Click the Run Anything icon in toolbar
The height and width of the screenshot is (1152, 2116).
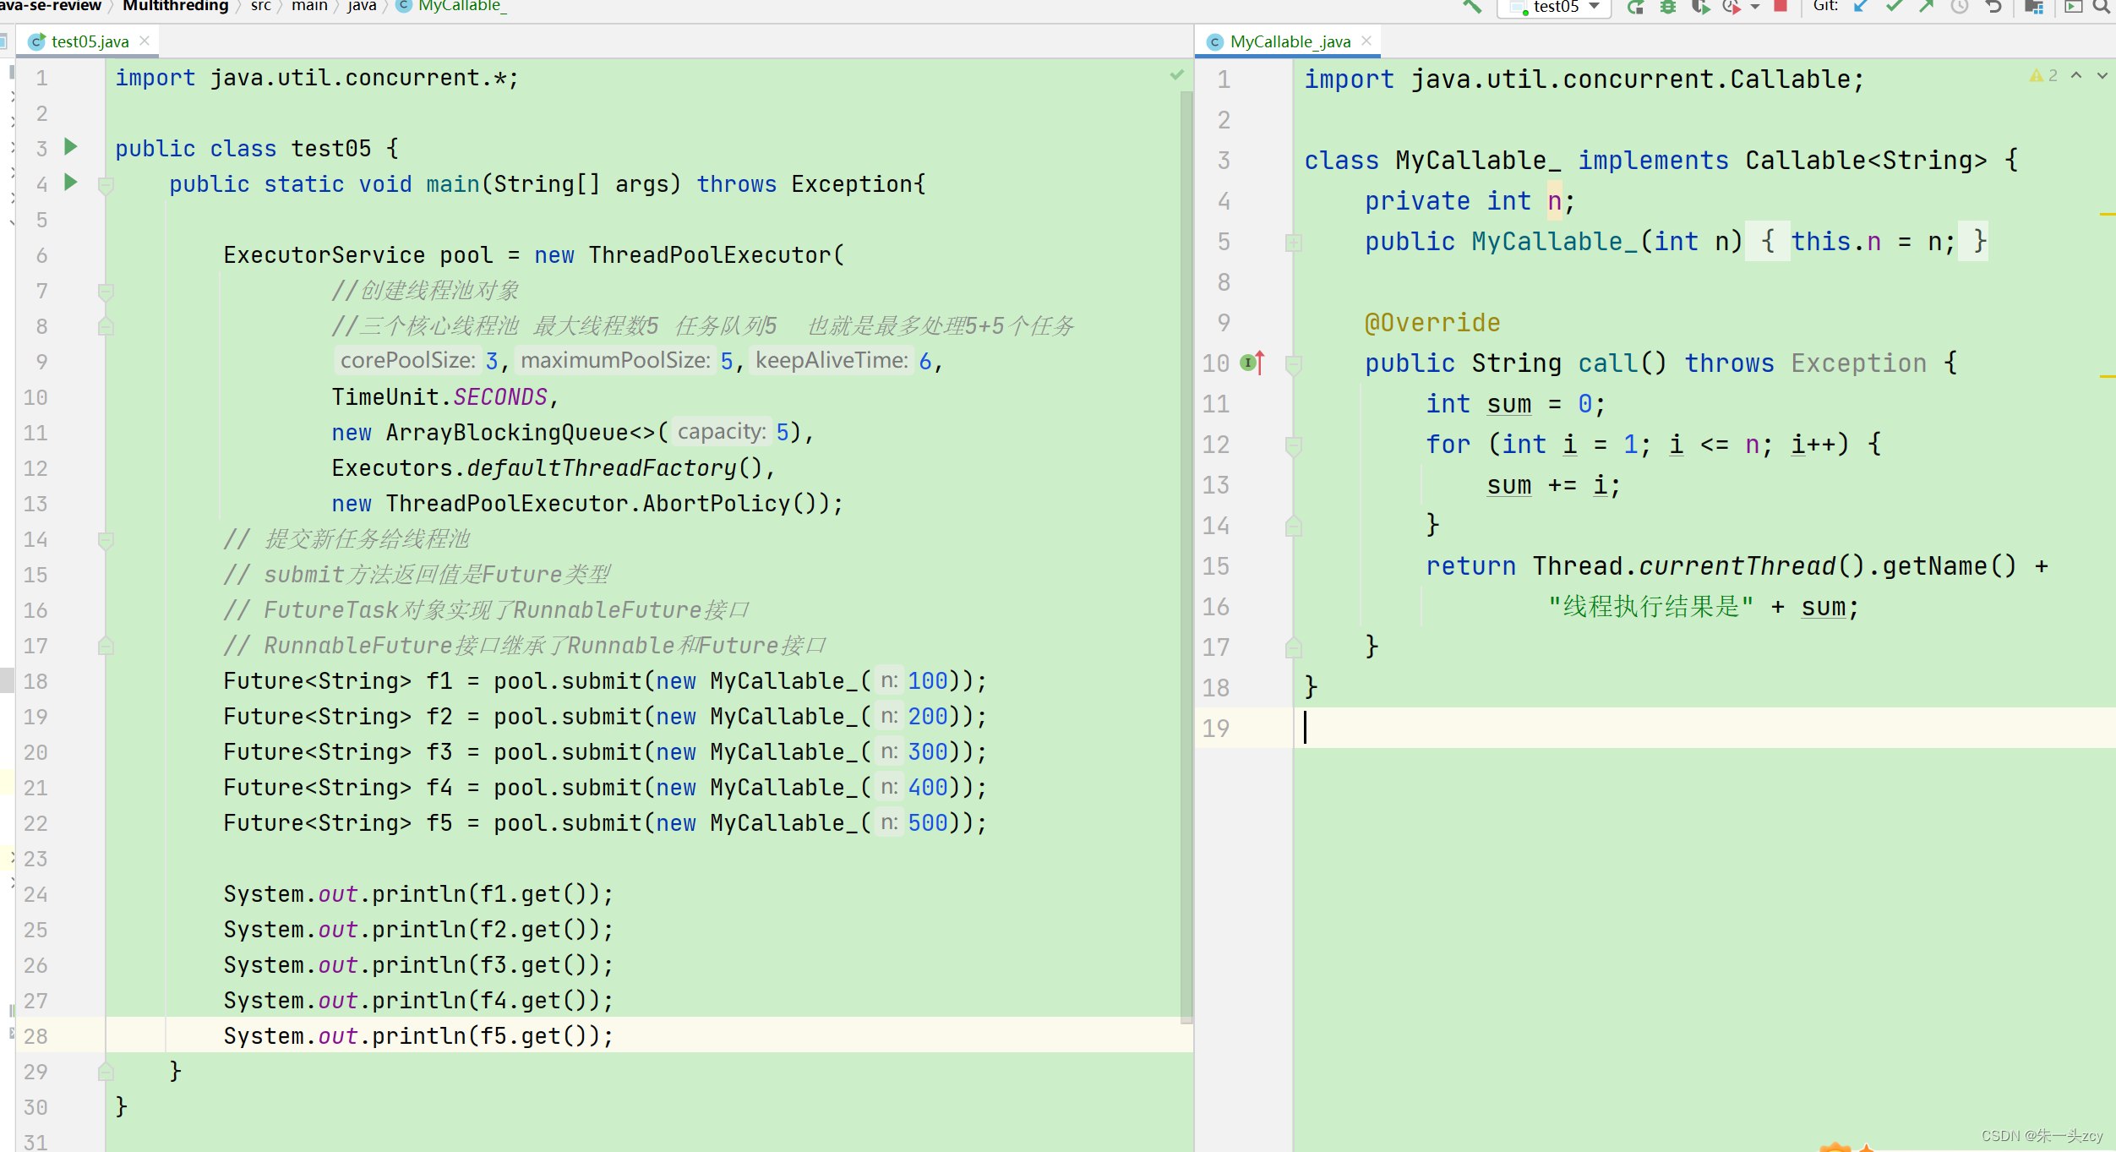(2073, 7)
